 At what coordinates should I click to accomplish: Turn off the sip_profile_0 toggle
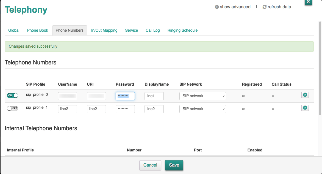[x=13, y=96]
